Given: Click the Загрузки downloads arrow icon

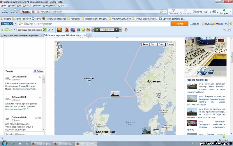Looking at the screenshot, I should pos(224,10).
